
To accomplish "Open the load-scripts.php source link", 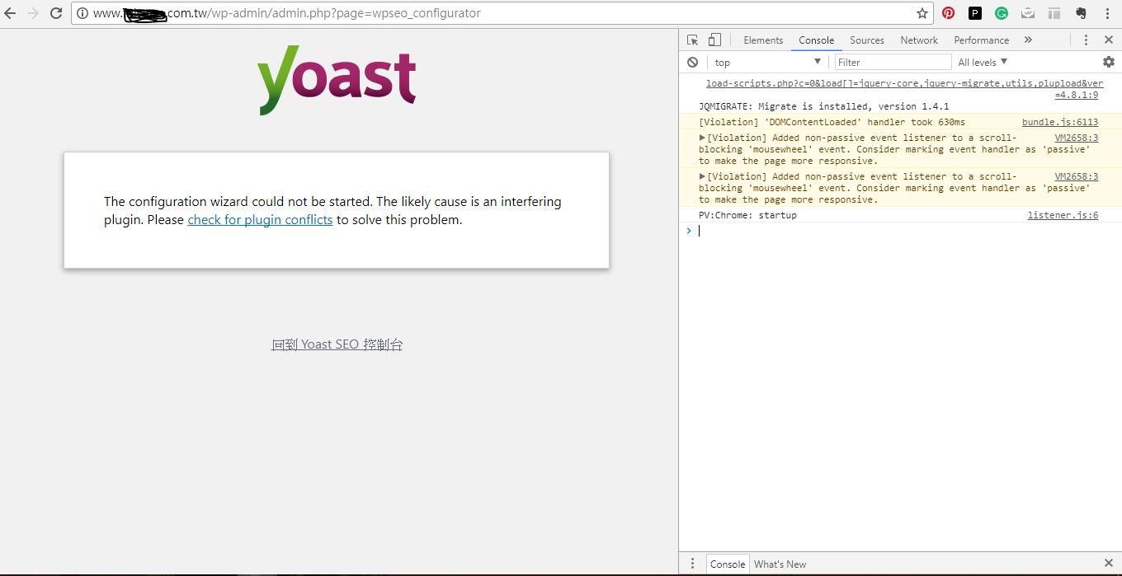I will tap(904, 89).
